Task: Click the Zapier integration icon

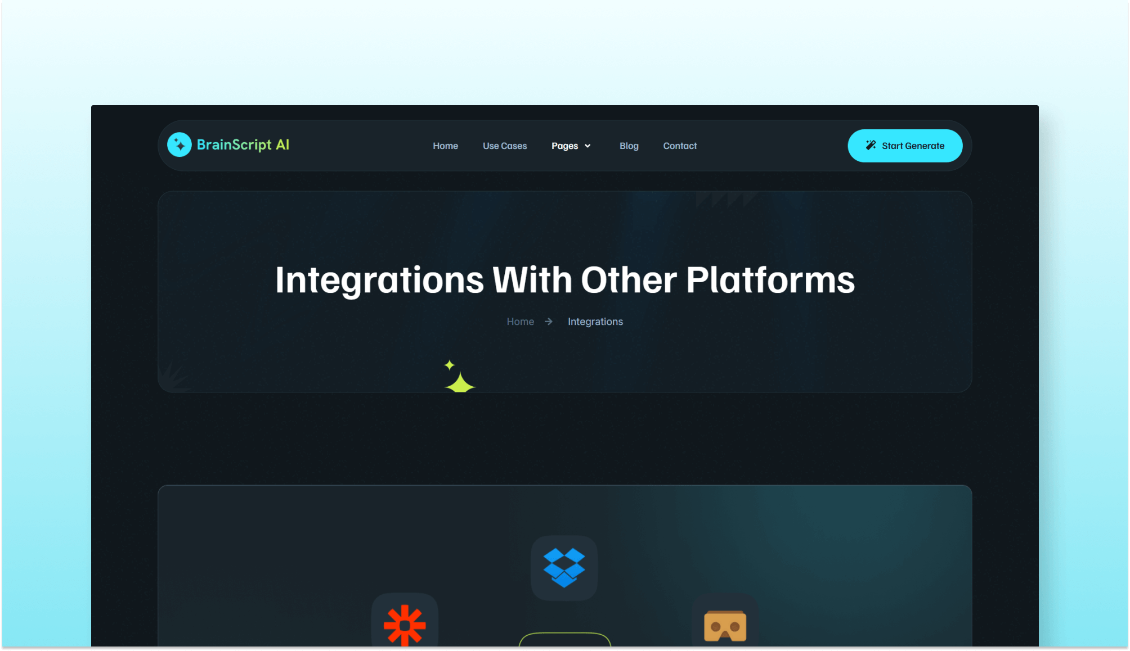Action: 404,624
